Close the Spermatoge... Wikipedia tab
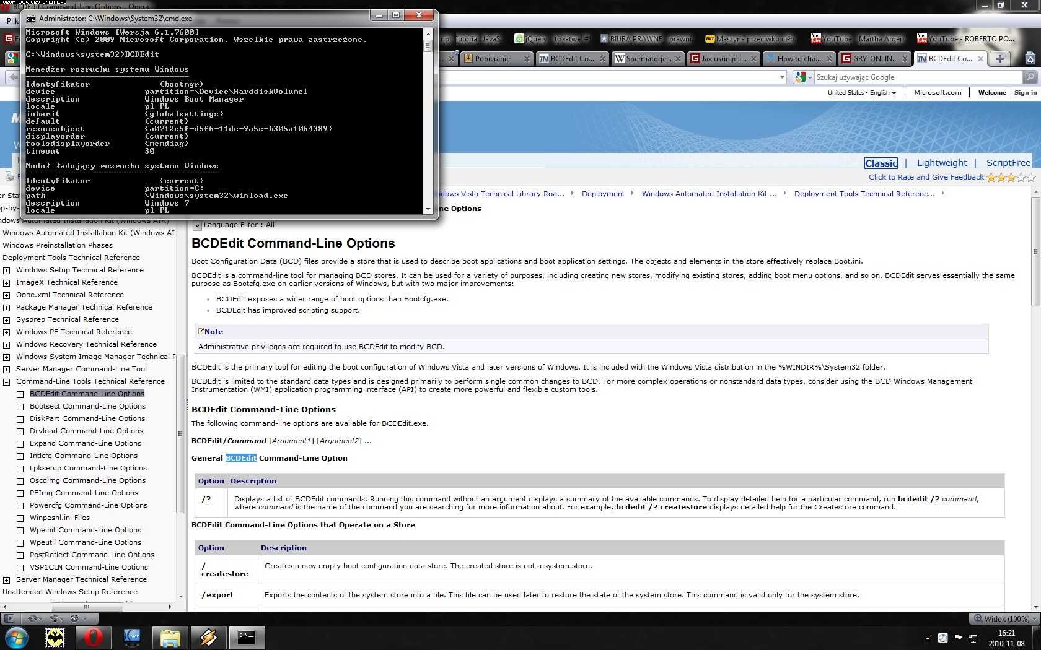The width and height of the screenshot is (1041, 650). click(x=678, y=59)
